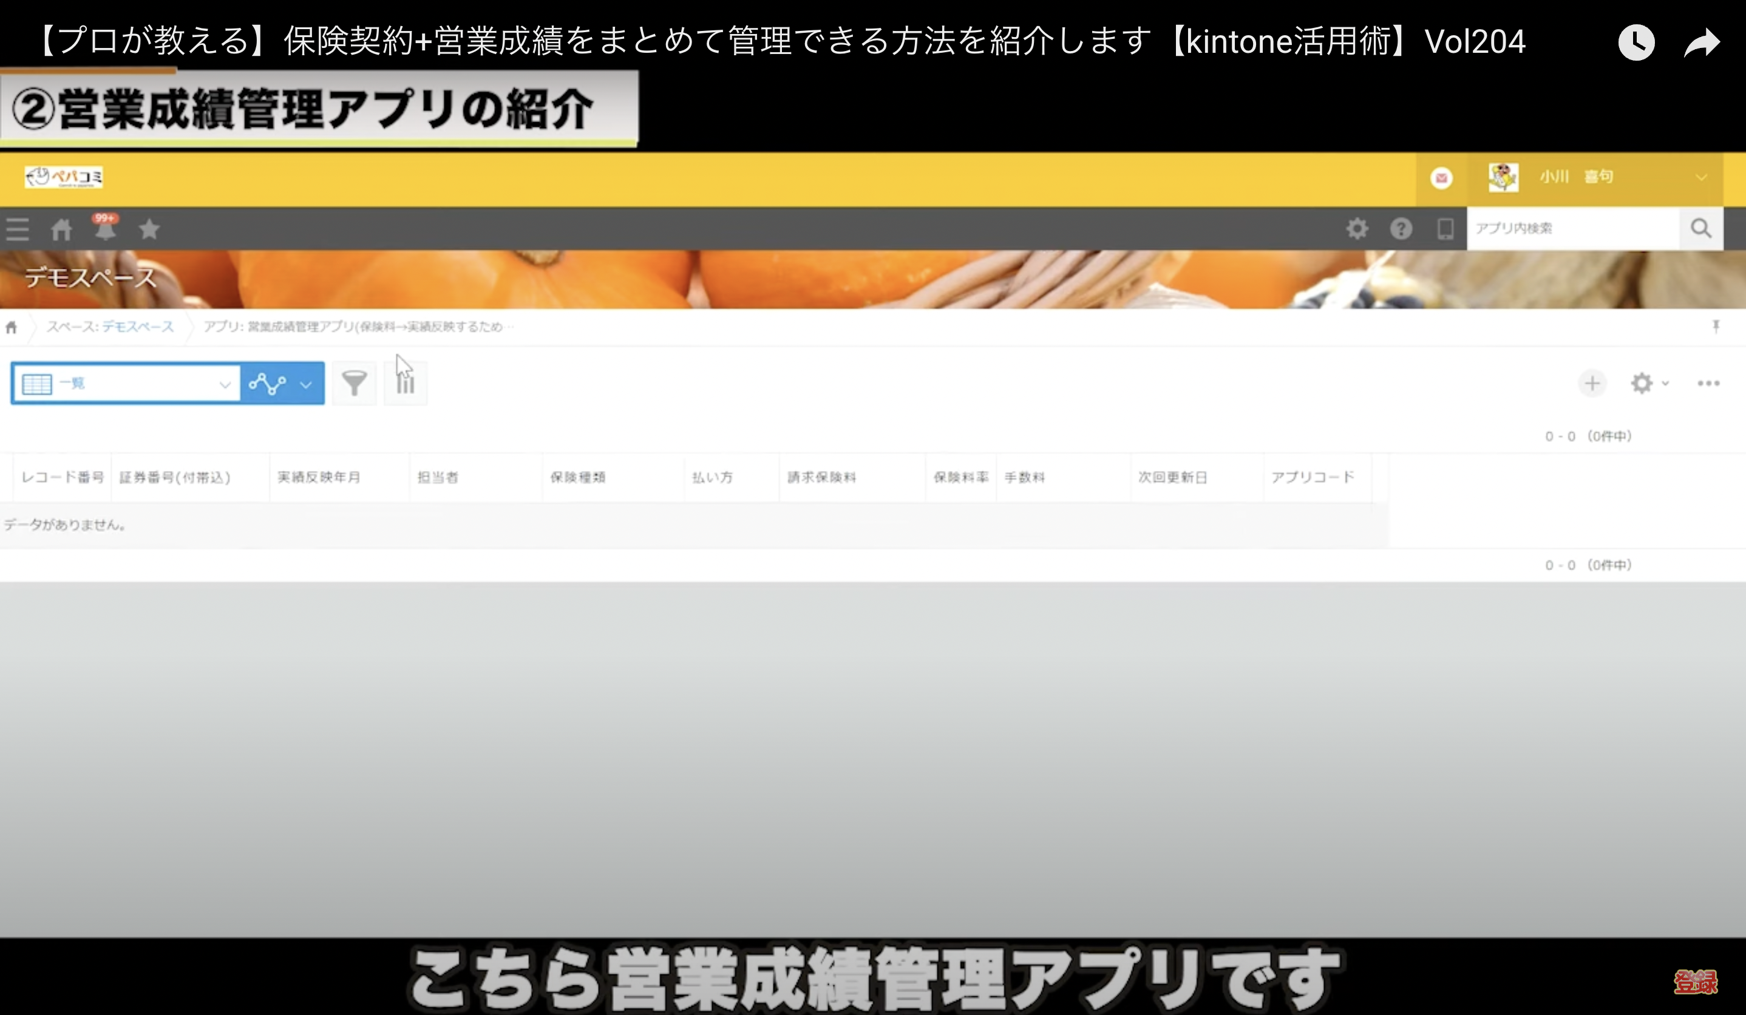Open the filter funnel icon
1746x1015 pixels.
click(354, 383)
